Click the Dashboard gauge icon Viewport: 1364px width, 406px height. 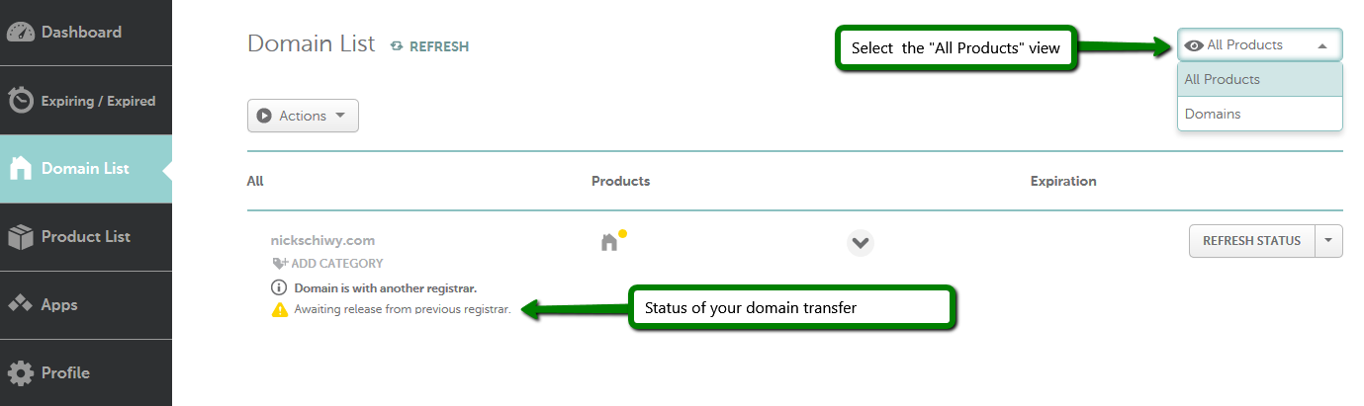pos(21,32)
